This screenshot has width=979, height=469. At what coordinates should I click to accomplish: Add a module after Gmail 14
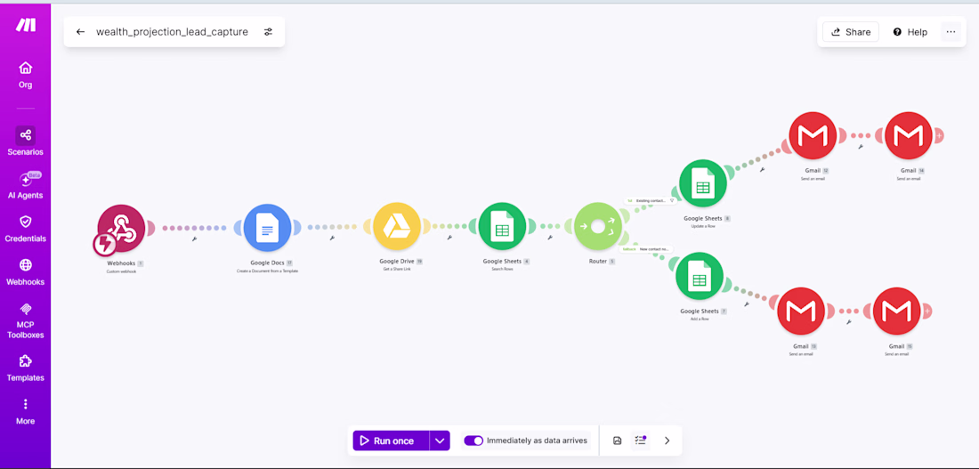pyautogui.click(x=938, y=135)
